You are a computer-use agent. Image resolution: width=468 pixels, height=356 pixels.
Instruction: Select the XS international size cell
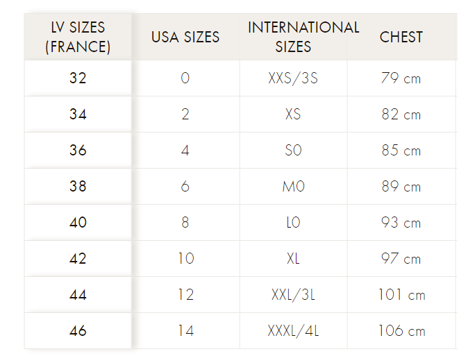click(293, 115)
